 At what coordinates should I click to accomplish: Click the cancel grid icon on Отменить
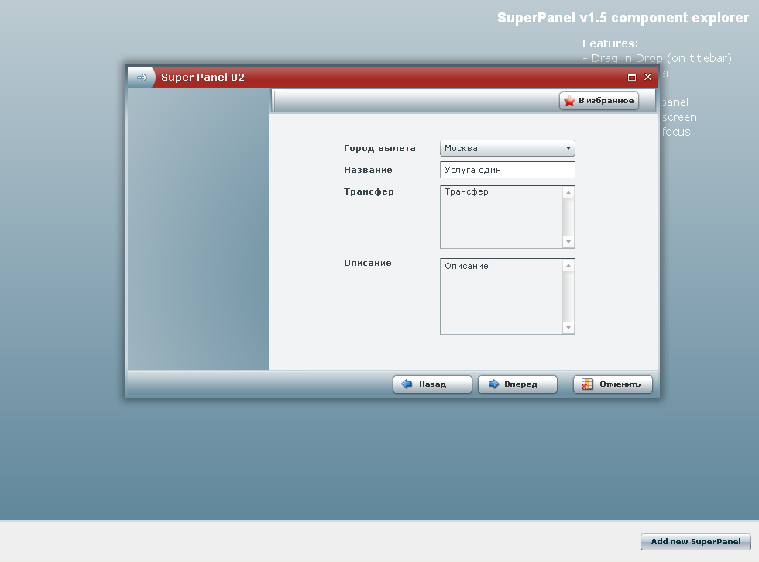[587, 384]
